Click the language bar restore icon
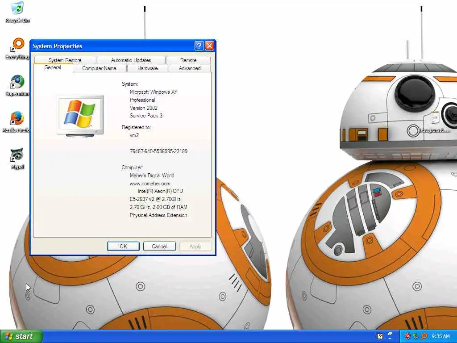The image size is (457, 343). click(390, 333)
